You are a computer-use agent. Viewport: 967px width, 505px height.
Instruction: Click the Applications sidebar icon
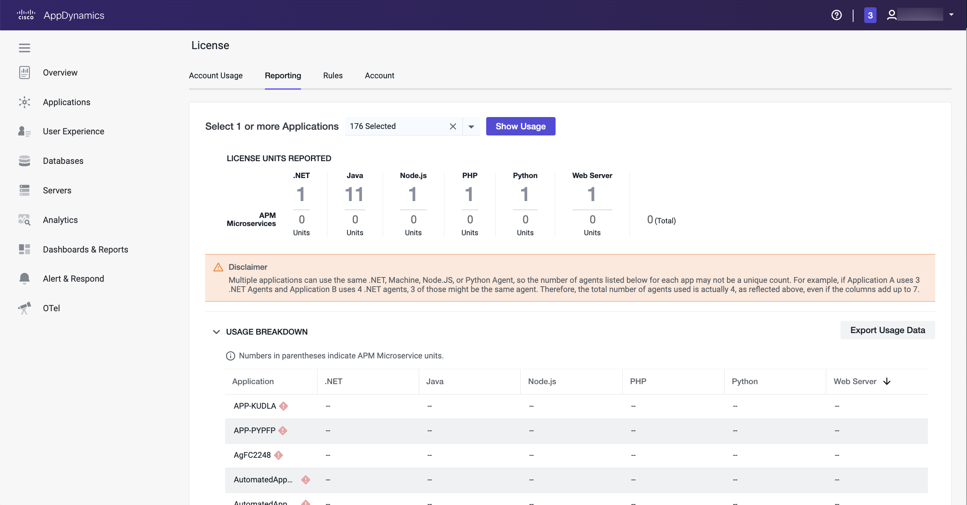(24, 102)
